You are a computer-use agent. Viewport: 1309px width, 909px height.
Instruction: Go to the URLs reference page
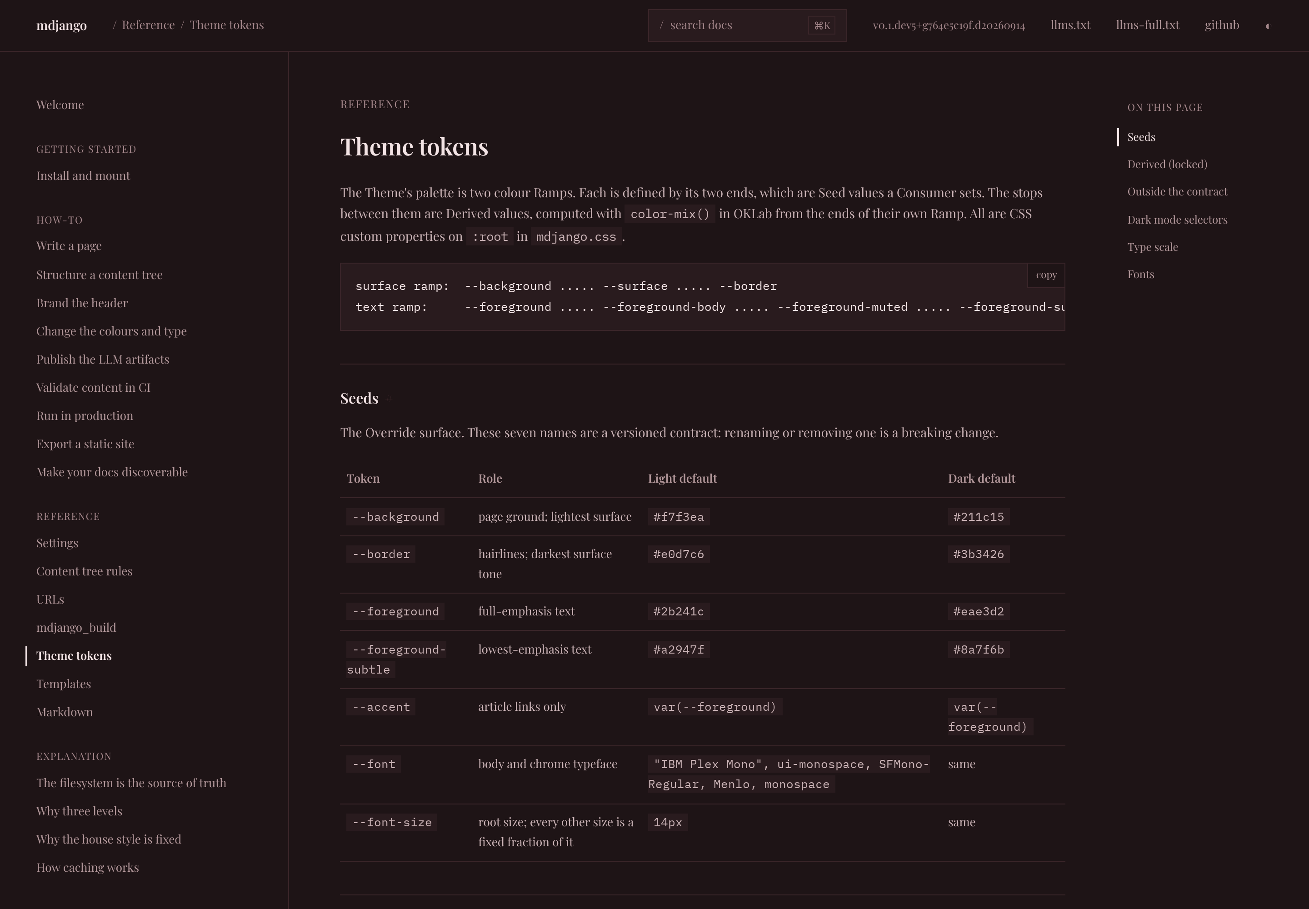(50, 599)
